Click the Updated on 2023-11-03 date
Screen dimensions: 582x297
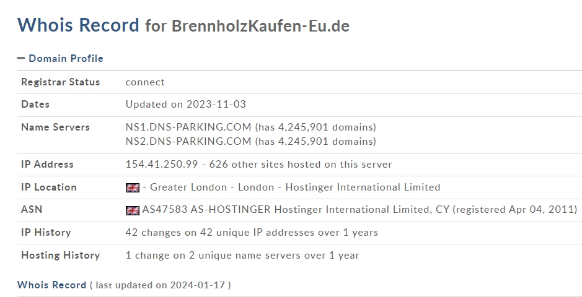tap(186, 105)
